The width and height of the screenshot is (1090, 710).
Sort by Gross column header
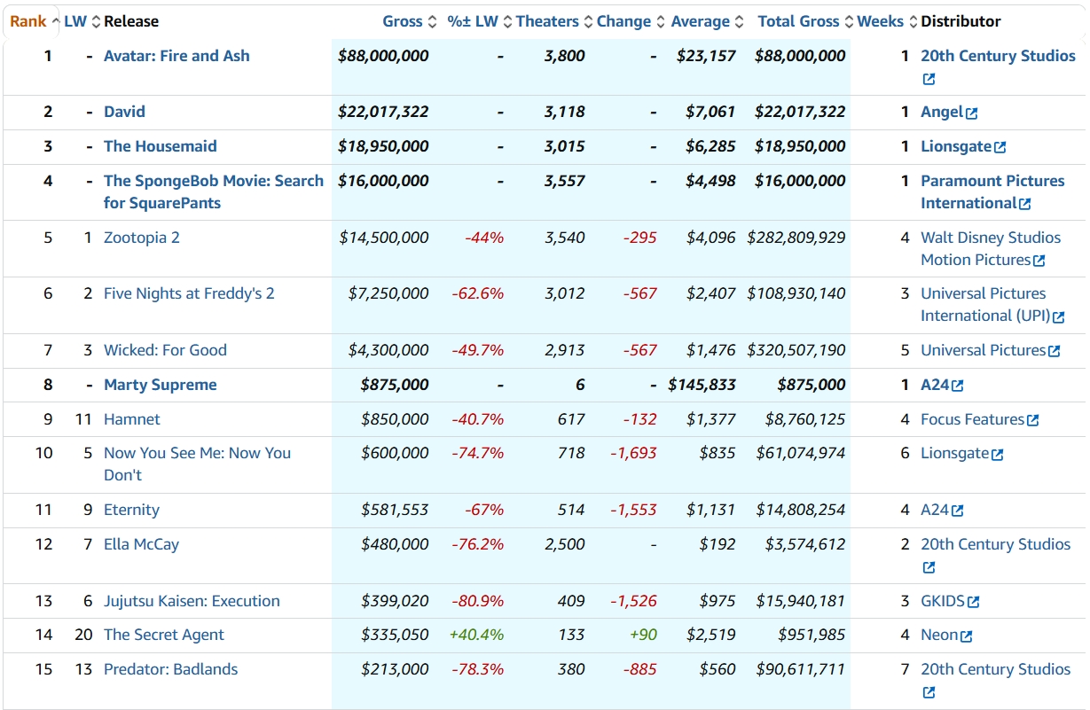403,21
